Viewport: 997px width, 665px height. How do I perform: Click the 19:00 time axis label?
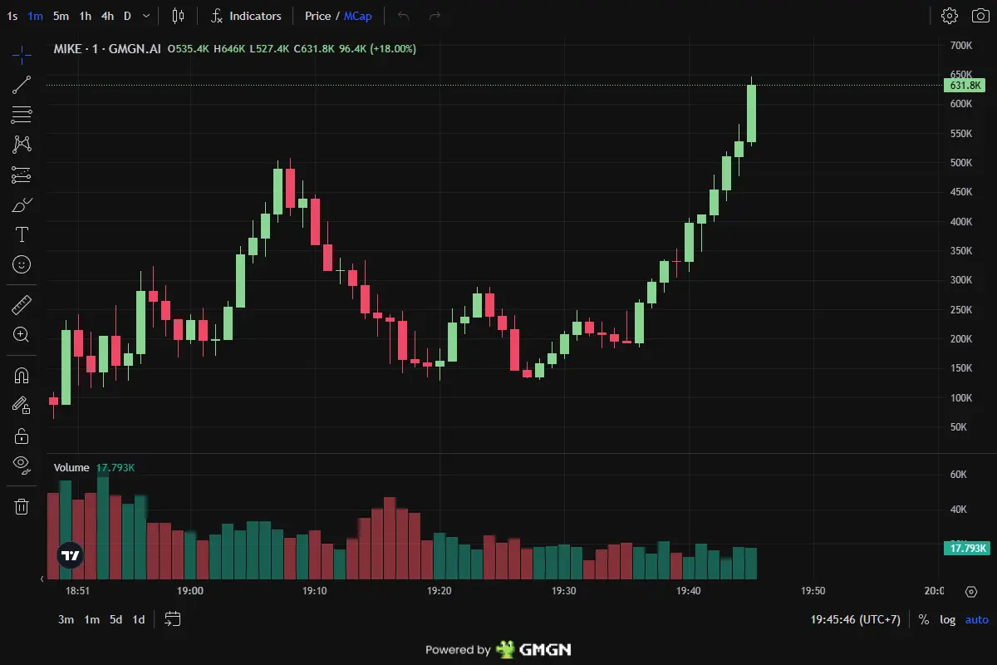[x=190, y=591]
